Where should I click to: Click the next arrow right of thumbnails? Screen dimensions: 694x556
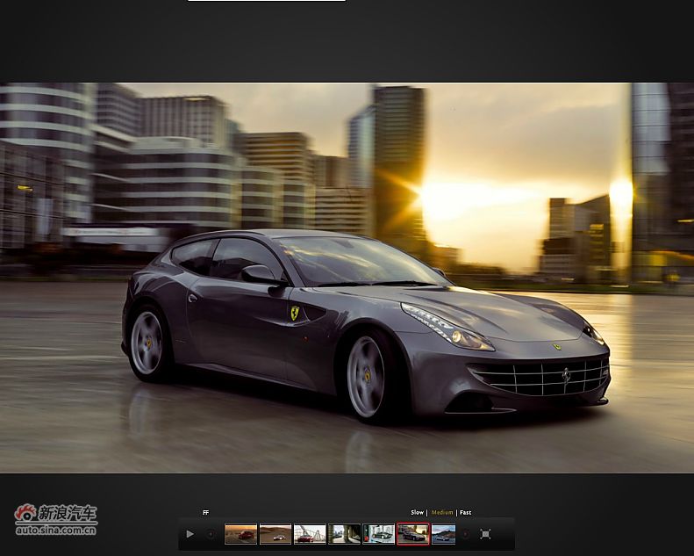pyautogui.click(x=466, y=534)
